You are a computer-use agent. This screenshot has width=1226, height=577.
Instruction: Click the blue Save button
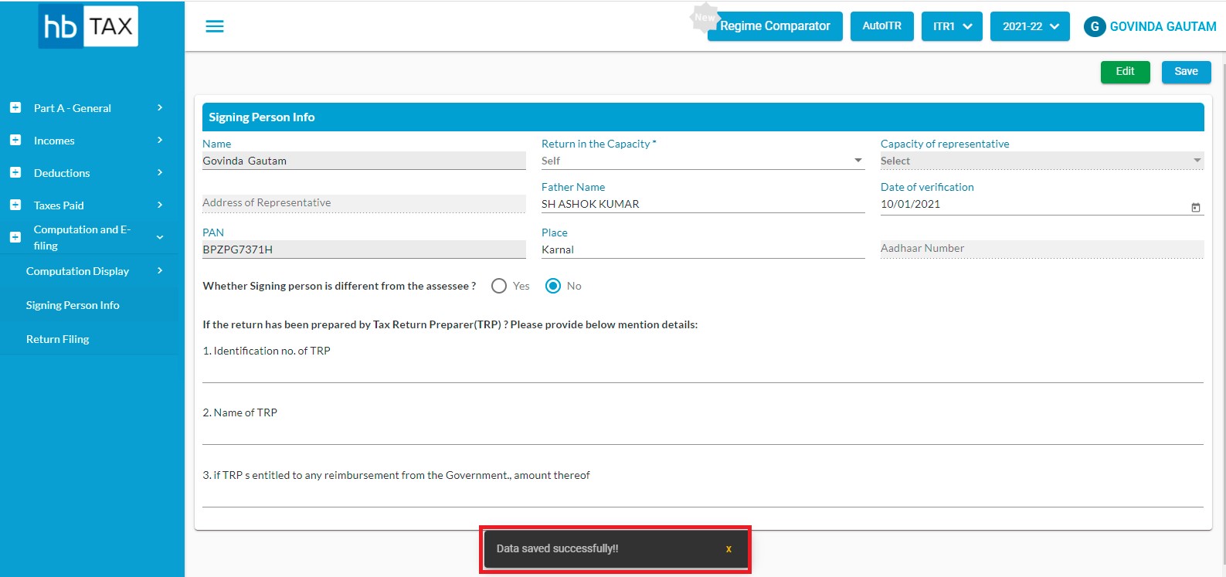[1186, 72]
